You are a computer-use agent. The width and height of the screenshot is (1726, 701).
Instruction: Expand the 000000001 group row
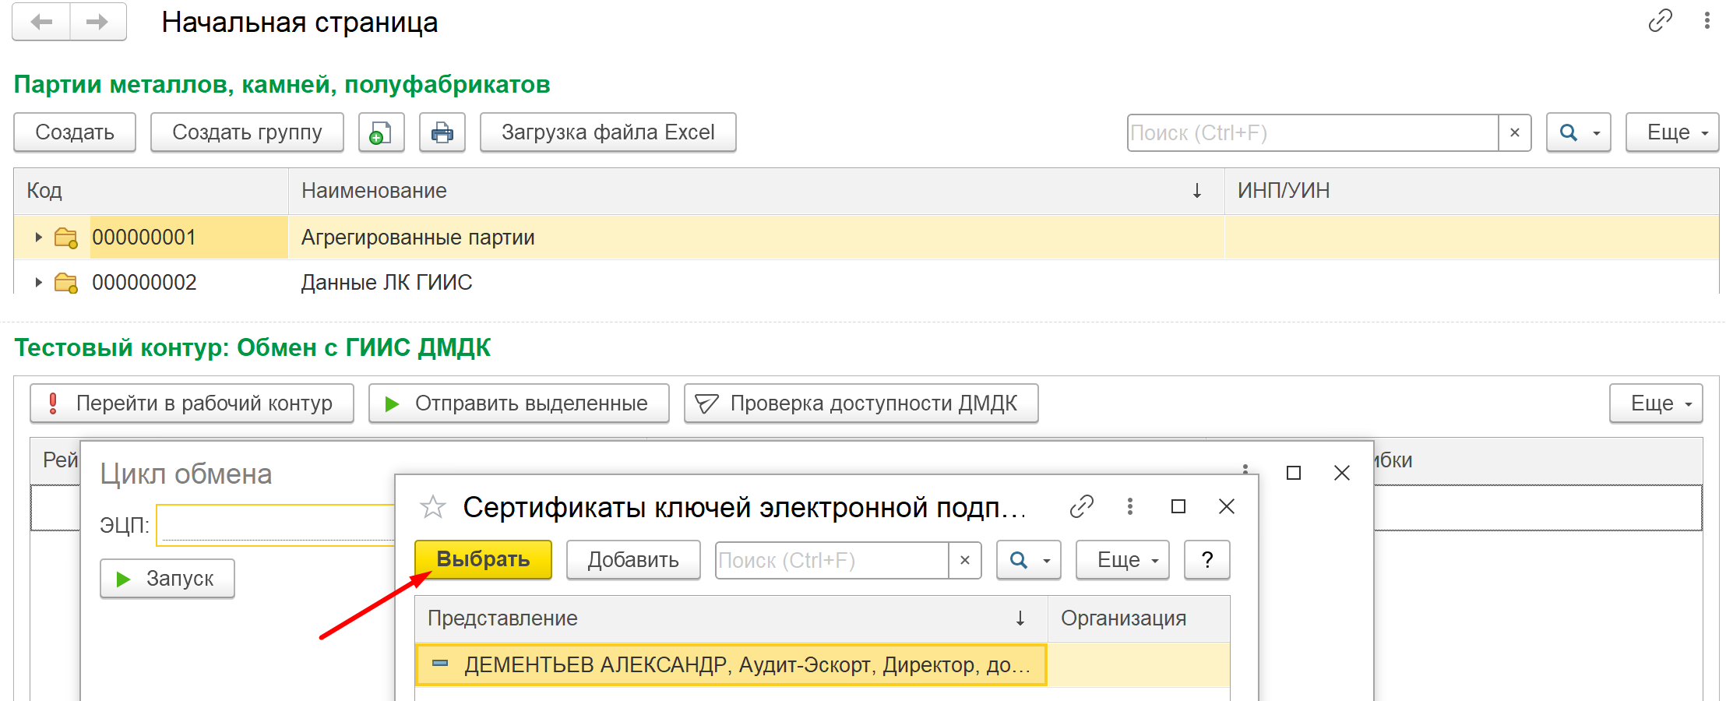(38, 238)
